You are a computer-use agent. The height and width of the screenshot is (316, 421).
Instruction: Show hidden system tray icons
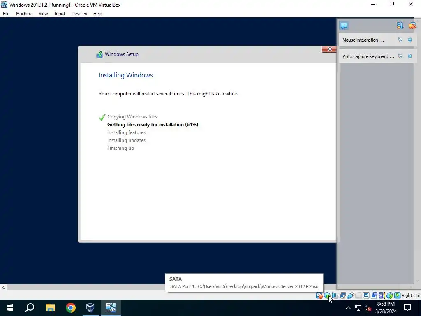[x=348, y=308]
